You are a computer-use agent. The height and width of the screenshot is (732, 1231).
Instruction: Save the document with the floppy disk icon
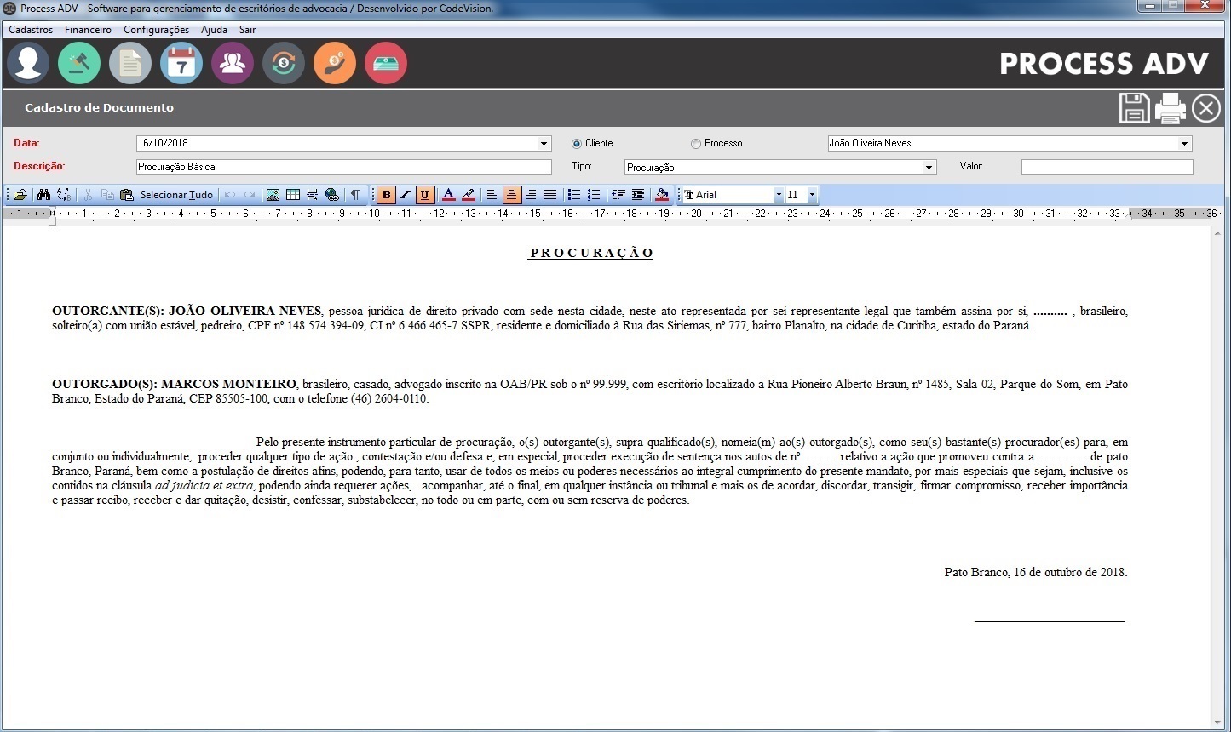pos(1134,109)
